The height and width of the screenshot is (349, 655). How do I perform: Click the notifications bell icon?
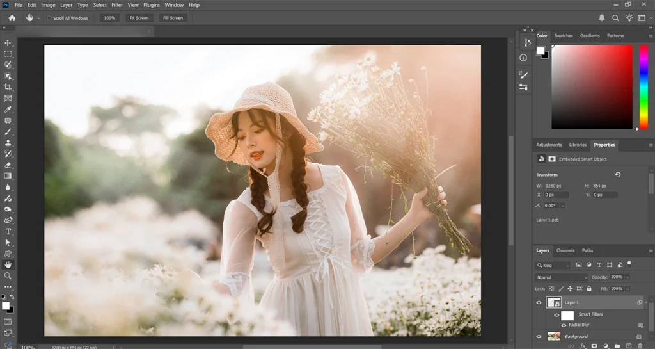[601, 18]
